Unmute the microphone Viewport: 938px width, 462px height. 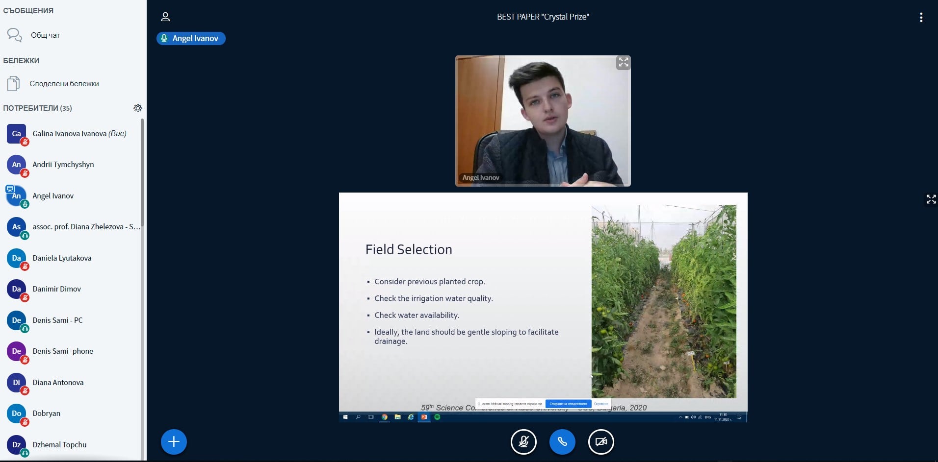523,442
